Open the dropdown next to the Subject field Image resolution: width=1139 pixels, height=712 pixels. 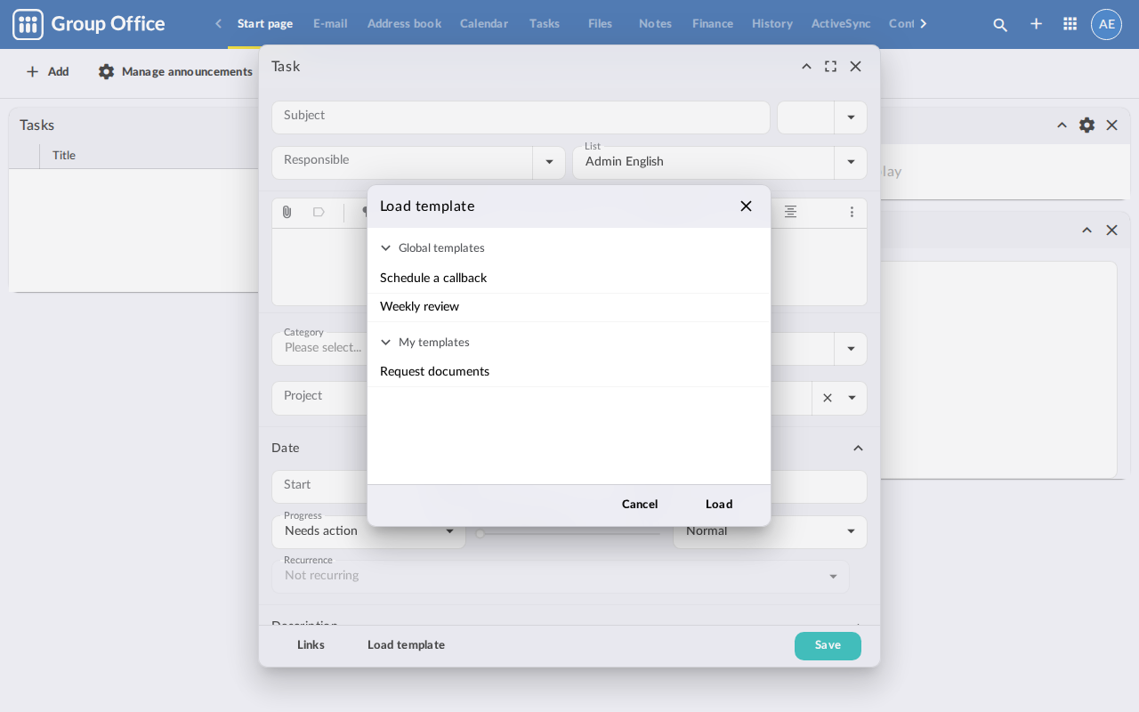click(851, 117)
